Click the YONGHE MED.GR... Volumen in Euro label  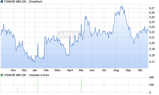click(26, 75)
